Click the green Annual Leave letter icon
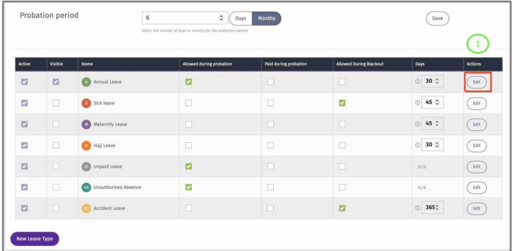 click(x=86, y=82)
